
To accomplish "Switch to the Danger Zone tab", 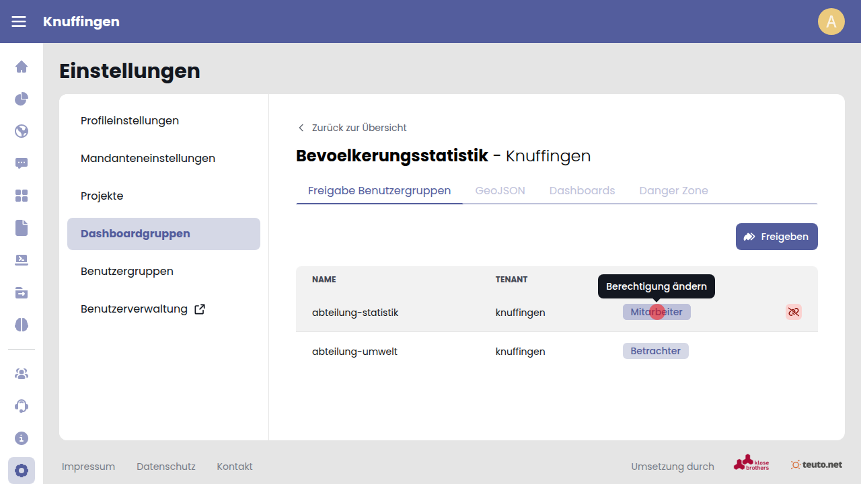I will tap(673, 190).
